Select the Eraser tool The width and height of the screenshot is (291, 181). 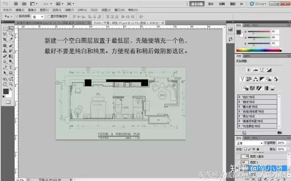[x=5, y=56]
